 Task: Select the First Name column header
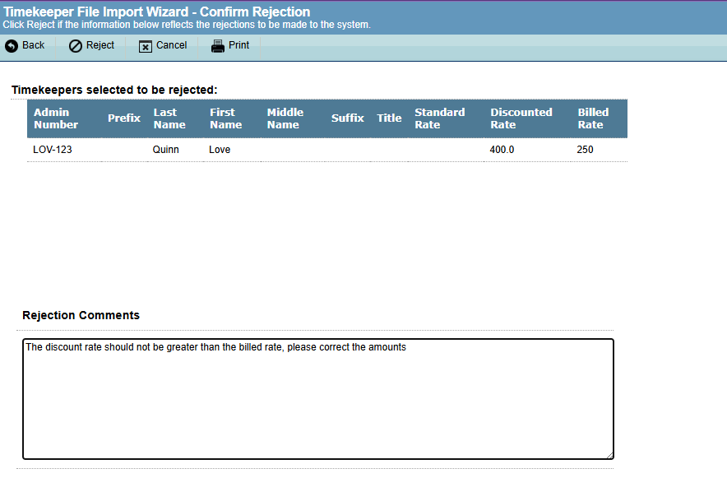[x=226, y=118]
